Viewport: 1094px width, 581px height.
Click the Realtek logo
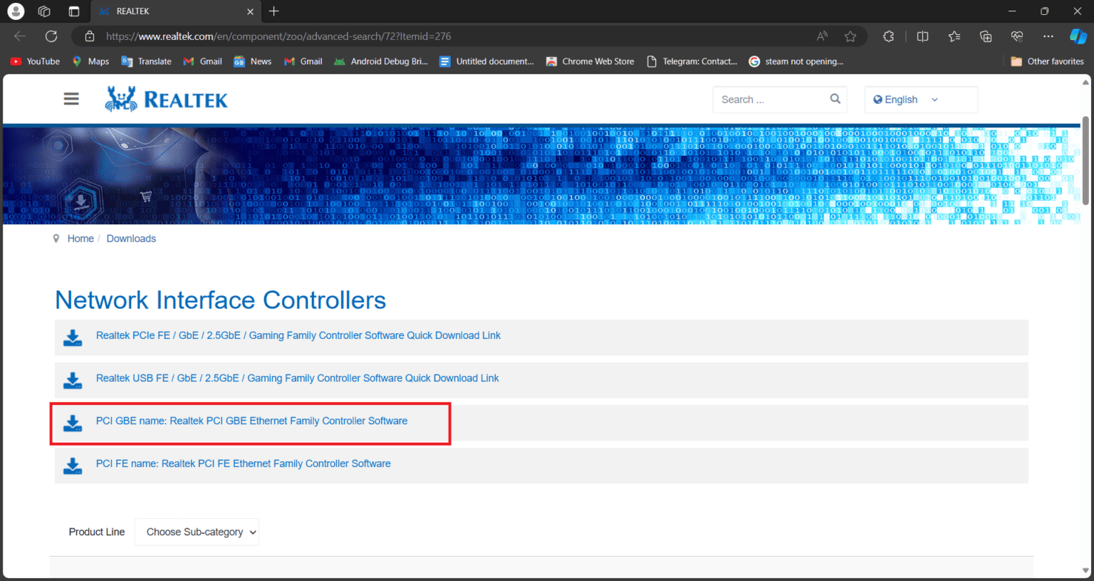point(166,98)
